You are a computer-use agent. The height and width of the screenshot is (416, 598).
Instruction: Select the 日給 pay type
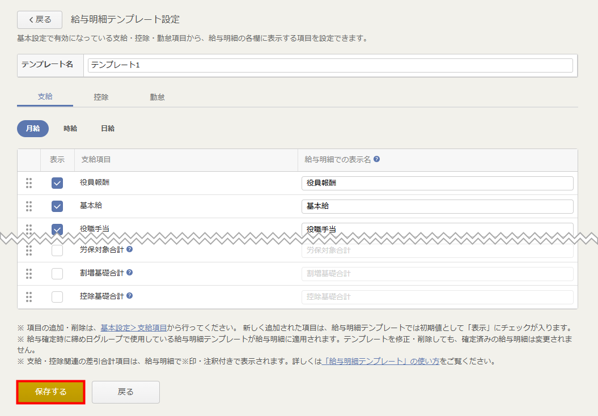(x=108, y=129)
